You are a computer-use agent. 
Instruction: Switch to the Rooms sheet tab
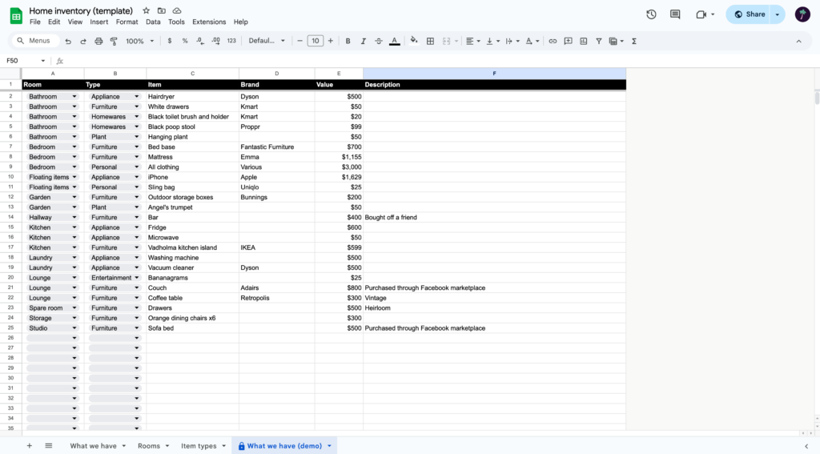pos(149,446)
